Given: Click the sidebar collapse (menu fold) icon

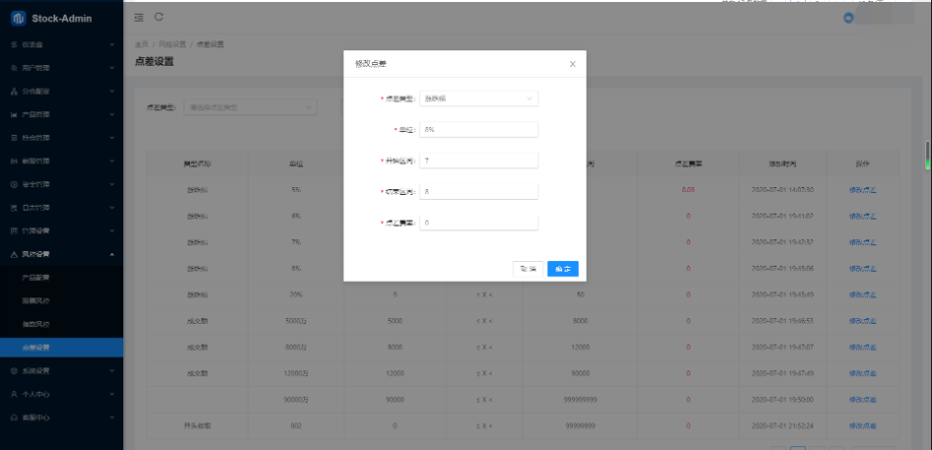Looking at the screenshot, I should click(x=138, y=18).
